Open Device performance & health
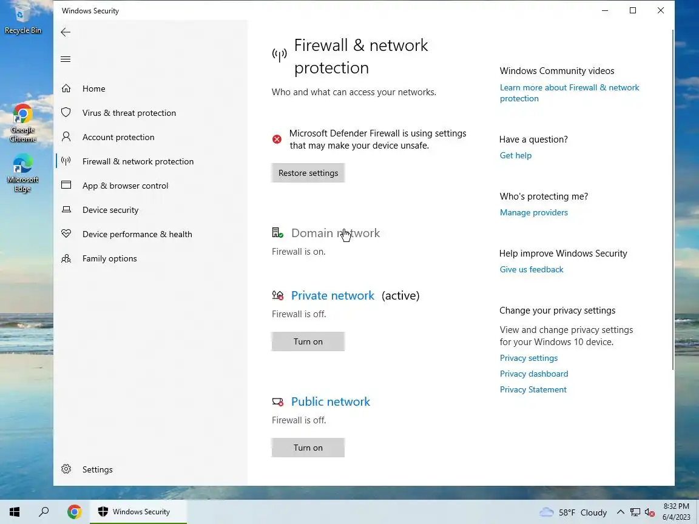Viewport: 699px width, 524px height. click(x=137, y=234)
